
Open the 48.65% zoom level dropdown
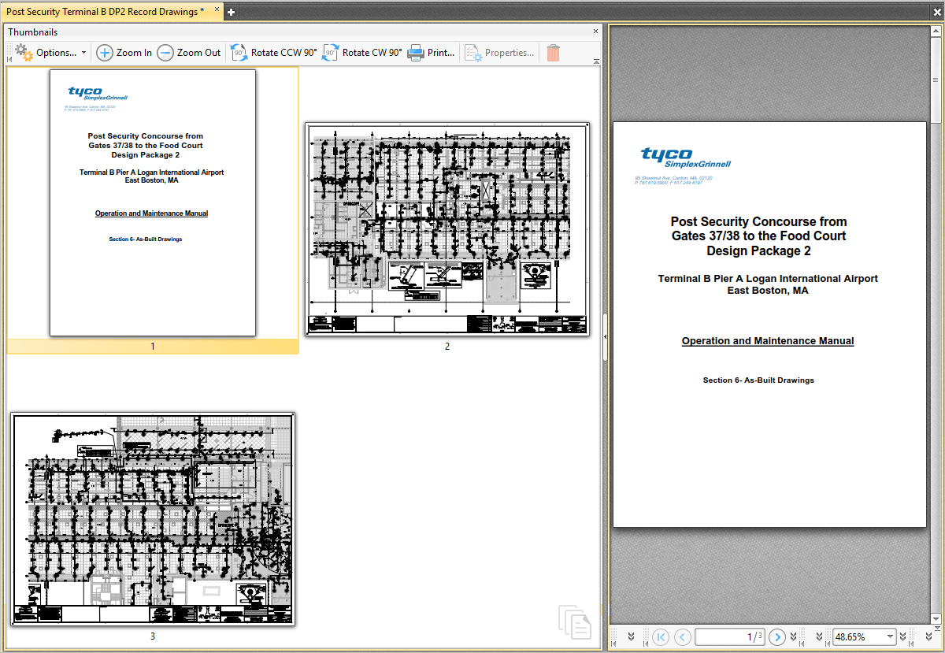click(890, 636)
